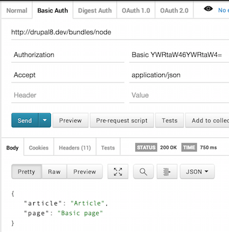Open the Digest Auth tab
The height and width of the screenshot is (232, 229).
click(95, 10)
